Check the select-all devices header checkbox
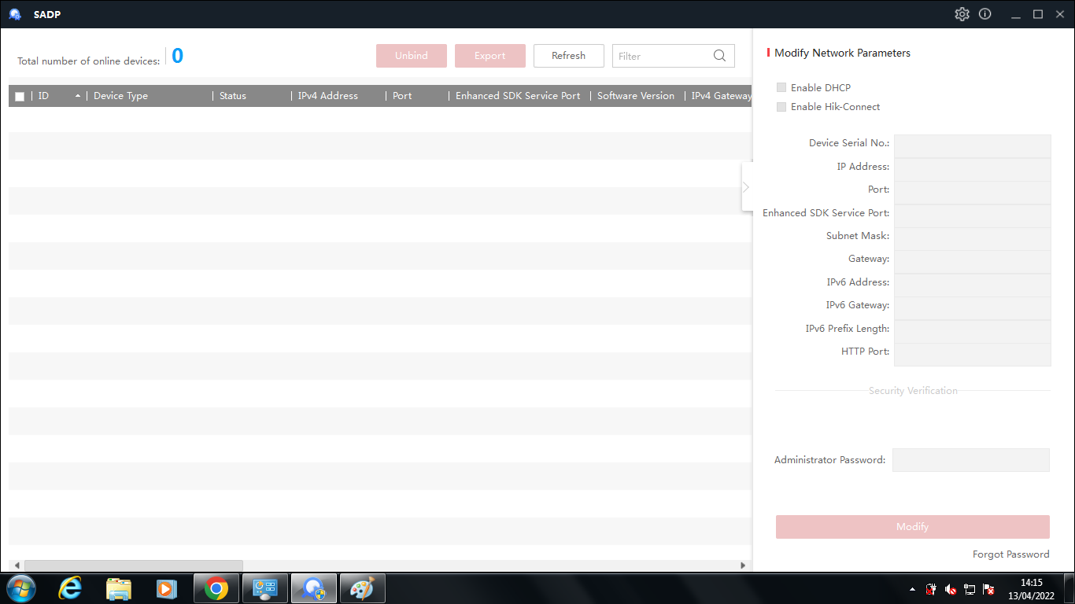 coord(20,97)
